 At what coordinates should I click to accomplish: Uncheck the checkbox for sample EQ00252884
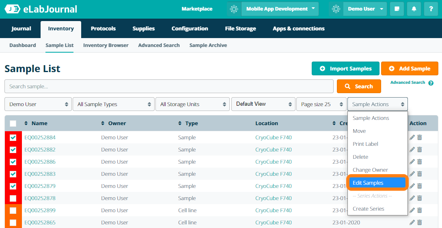click(13, 138)
